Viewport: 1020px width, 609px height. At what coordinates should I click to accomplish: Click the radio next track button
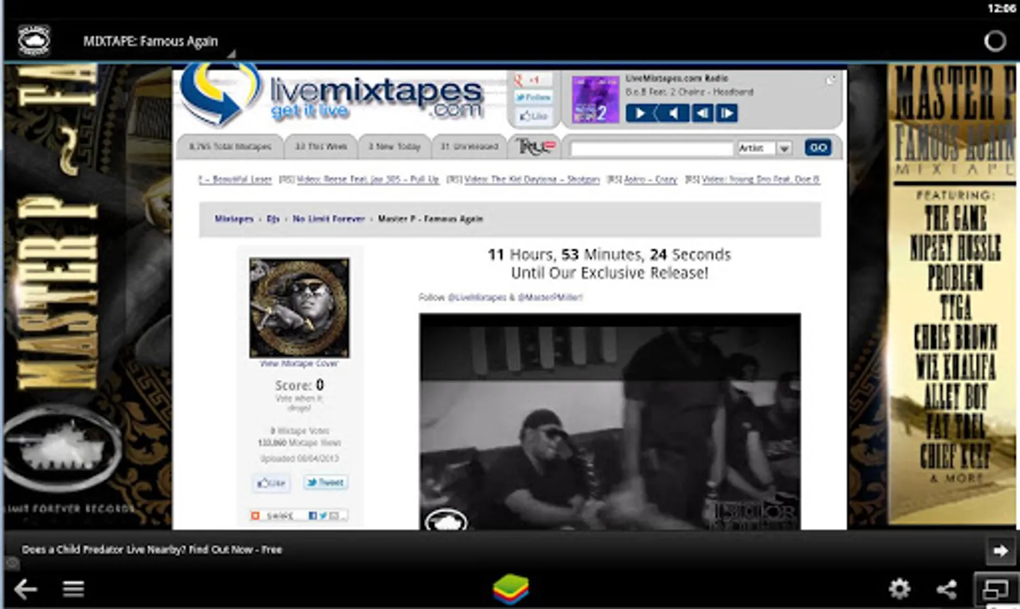pos(727,113)
